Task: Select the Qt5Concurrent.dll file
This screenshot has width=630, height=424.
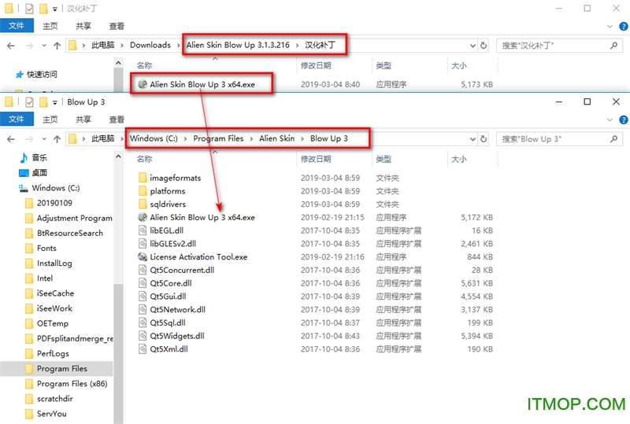Action: pos(182,270)
